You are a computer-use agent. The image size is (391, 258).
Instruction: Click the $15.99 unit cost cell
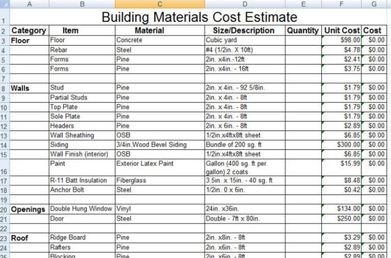tap(341, 167)
